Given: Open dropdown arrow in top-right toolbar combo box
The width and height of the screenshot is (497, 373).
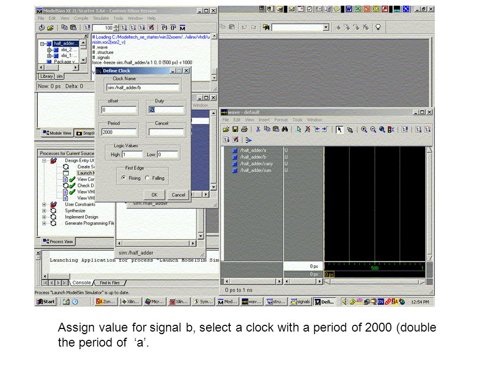Looking at the screenshot, I should 326,27.
